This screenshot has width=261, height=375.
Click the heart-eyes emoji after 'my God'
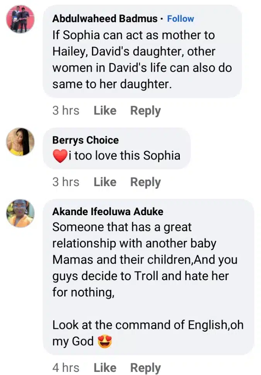[104, 342]
